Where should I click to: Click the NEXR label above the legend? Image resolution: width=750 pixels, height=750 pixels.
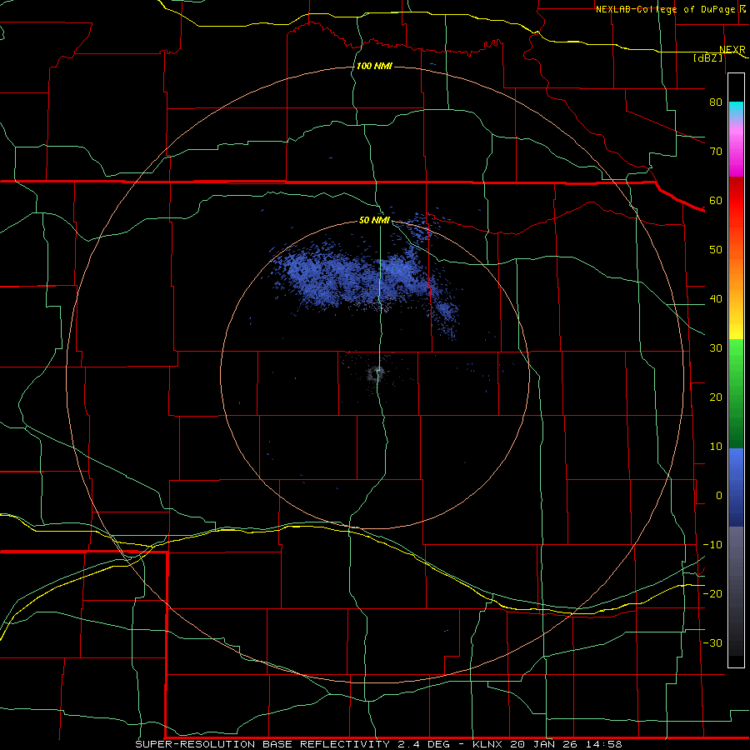point(732,50)
